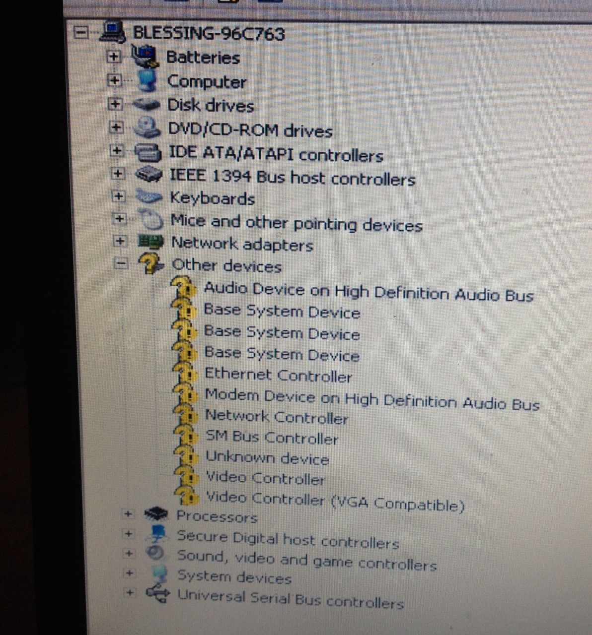Select the Network adapters label

242,244
